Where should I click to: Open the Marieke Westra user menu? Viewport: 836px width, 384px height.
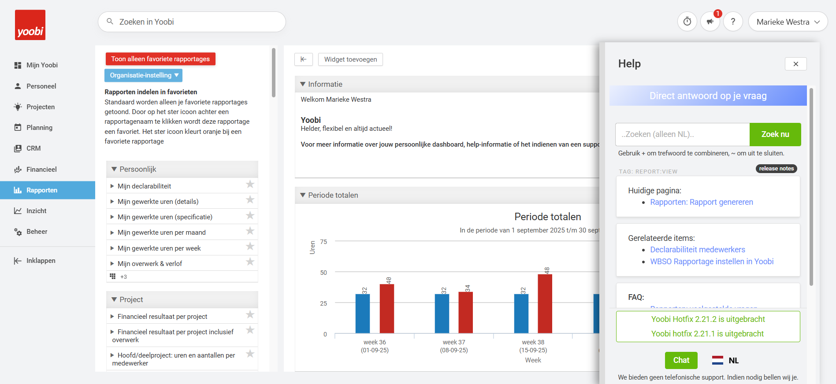coord(788,22)
